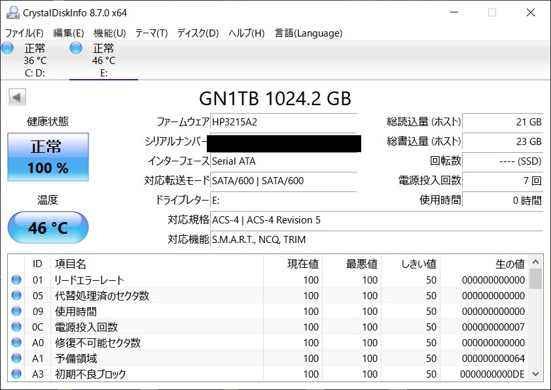Click the transfer mode field SATA/600 | SATA/600

(x=283, y=181)
